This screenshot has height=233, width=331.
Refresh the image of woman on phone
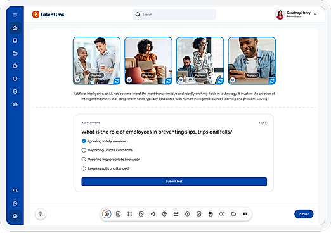(x=220, y=81)
